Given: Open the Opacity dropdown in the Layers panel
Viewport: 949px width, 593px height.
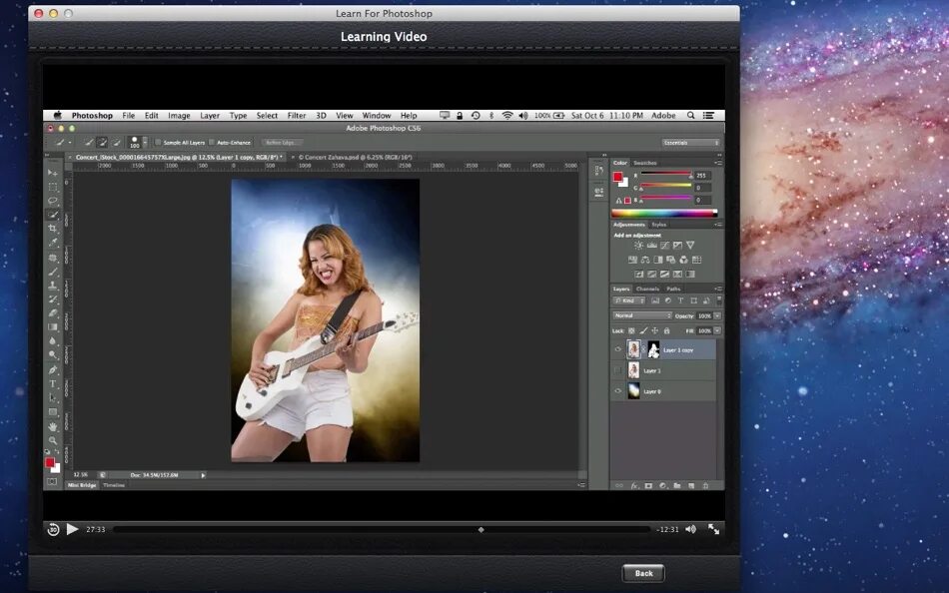Looking at the screenshot, I should pos(717,315).
